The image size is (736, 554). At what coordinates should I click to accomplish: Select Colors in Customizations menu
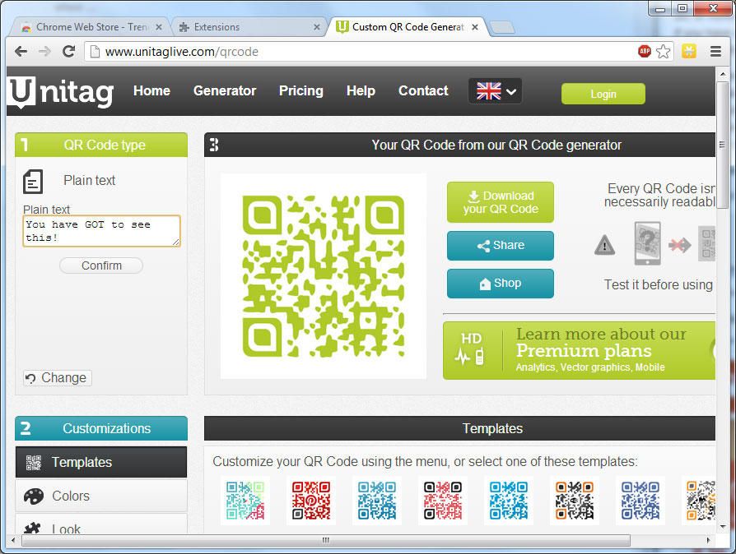click(101, 496)
